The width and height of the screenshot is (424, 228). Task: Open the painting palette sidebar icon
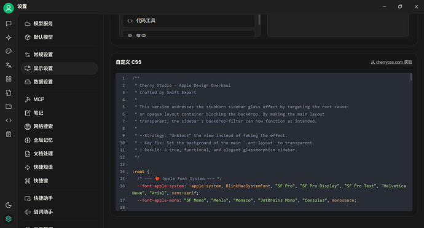coord(9,52)
